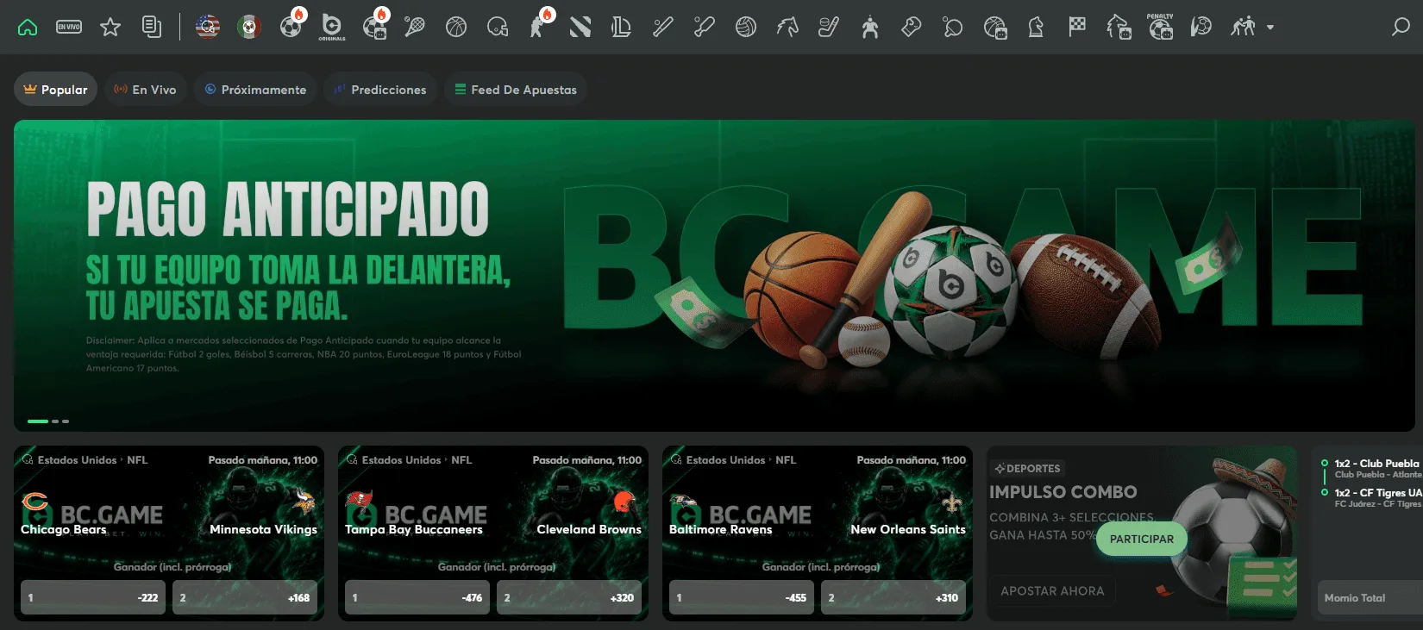
Task: Open the search magnifier
Action: [x=1401, y=28]
